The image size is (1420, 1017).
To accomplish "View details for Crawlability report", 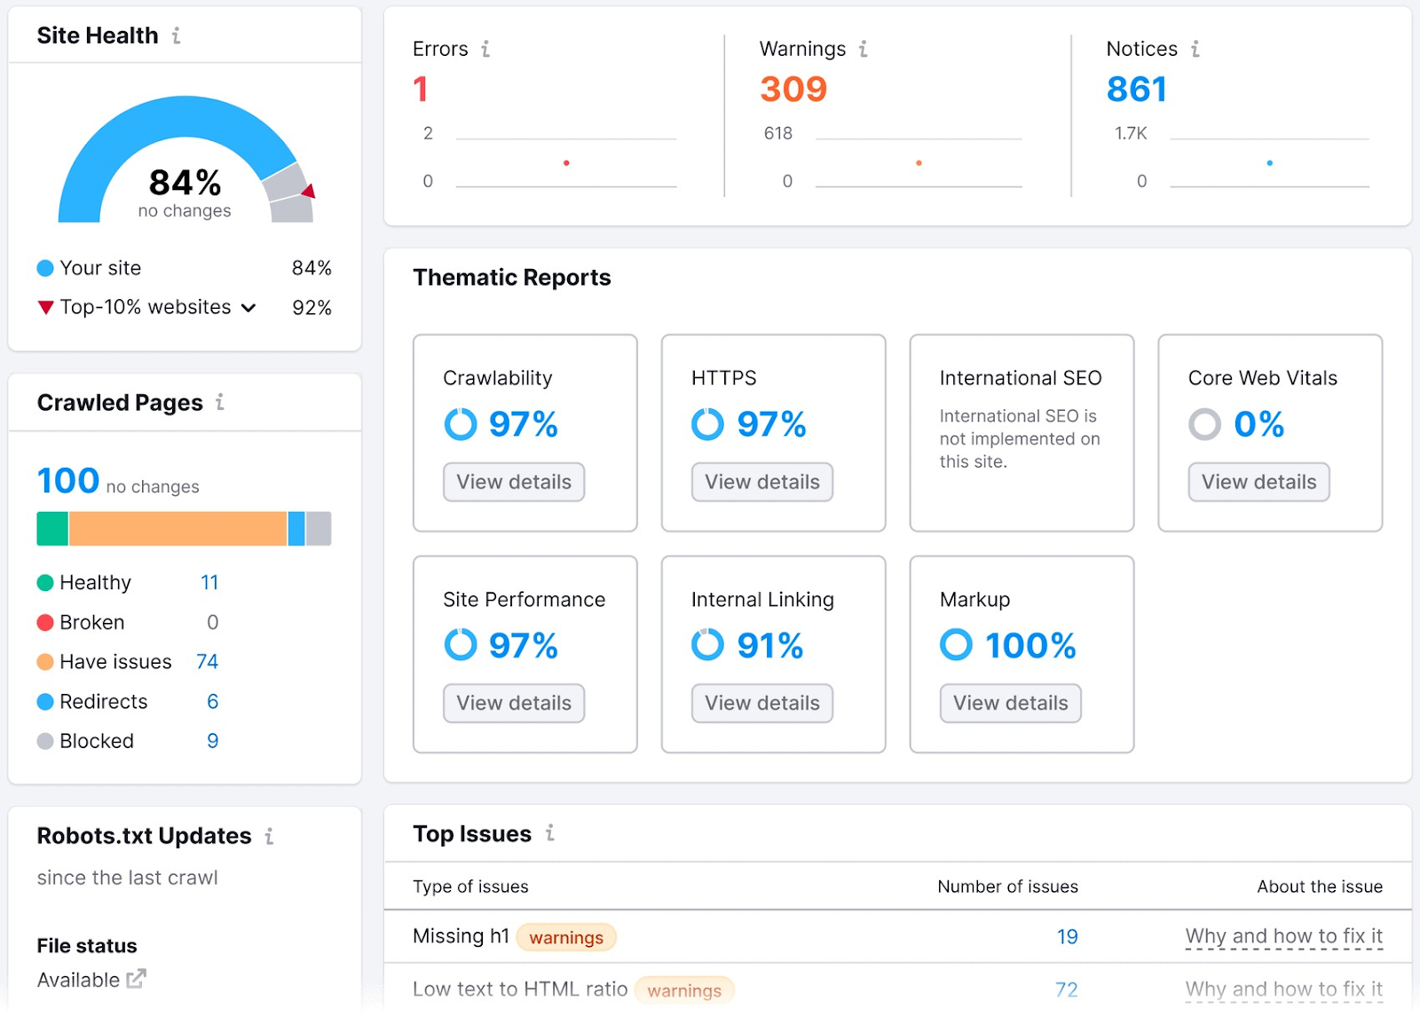I will pos(513,482).
